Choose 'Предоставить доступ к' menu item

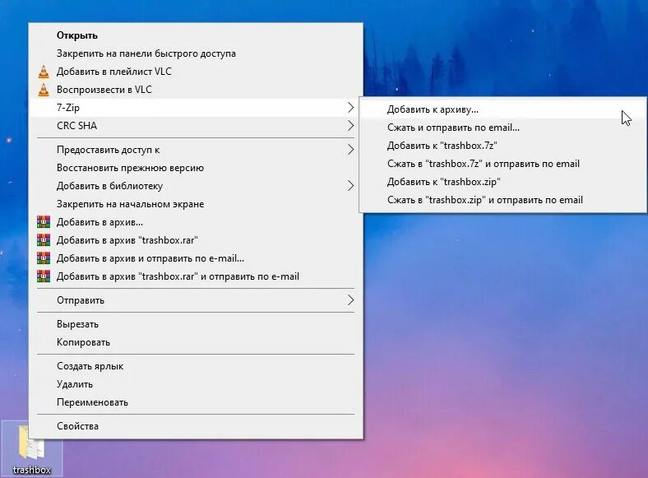tap(196, 150)
